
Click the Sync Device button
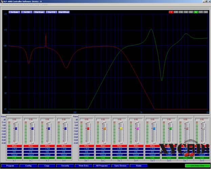coord(120,166)
